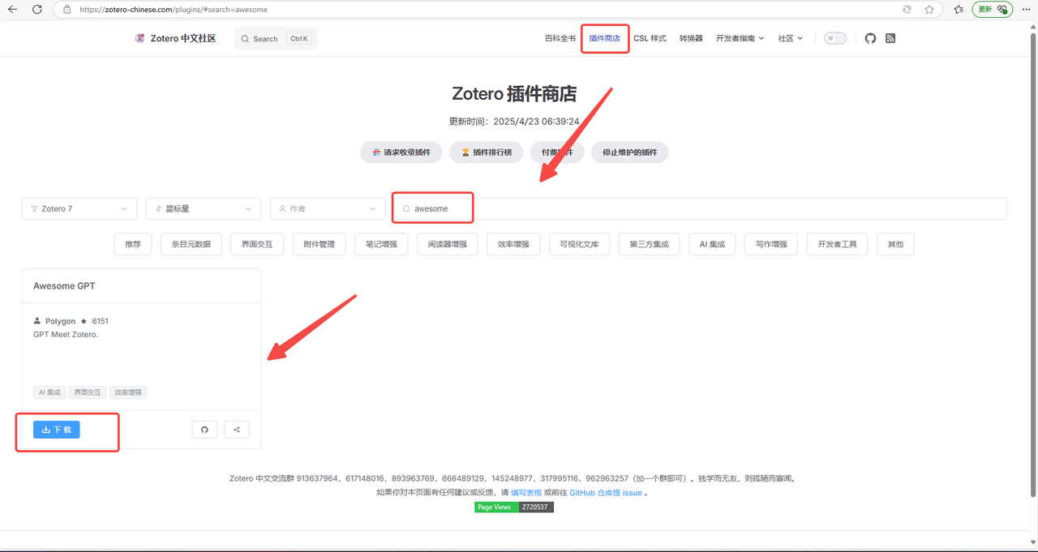Go back with the browser back arrow
This screenshot has width=1038, height=552.
point(13,10)
